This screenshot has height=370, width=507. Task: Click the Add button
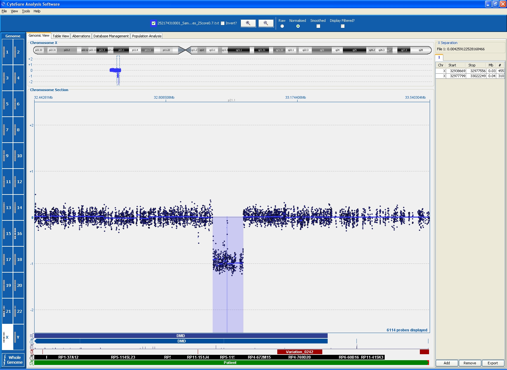pos(447,363)
